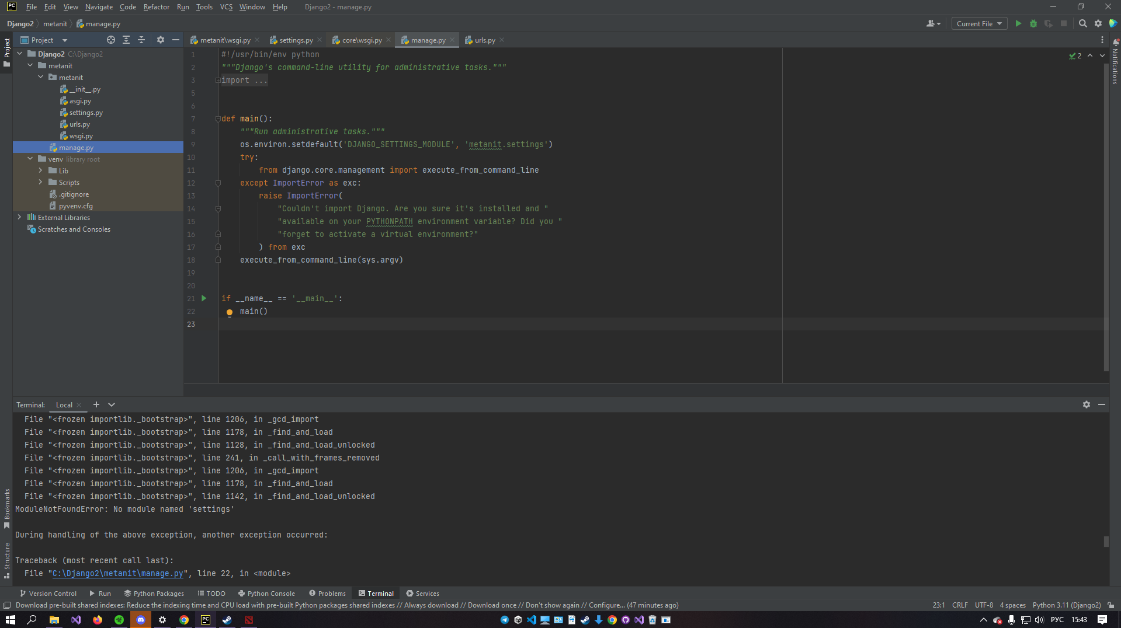
Task: Expand all nodes in Project panel
Action: pyautogui.click(x=126, y=40)
